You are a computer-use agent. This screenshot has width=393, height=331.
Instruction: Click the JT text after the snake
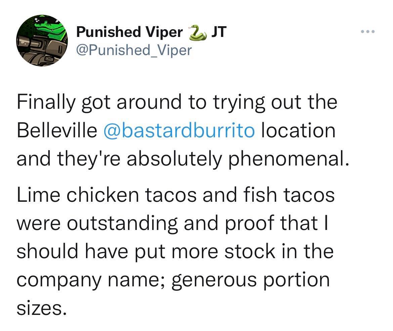(219, 32)
